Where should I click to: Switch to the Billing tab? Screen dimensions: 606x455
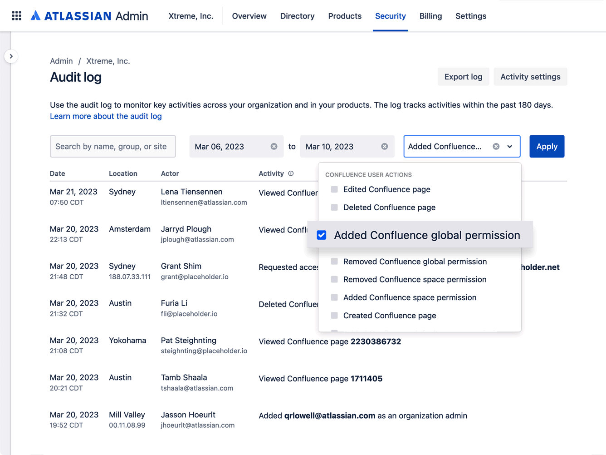pos(430,16)
